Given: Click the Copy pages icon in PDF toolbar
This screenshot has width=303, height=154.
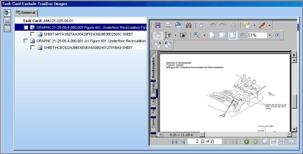Looking at the screenshot, I should point(233,25).
